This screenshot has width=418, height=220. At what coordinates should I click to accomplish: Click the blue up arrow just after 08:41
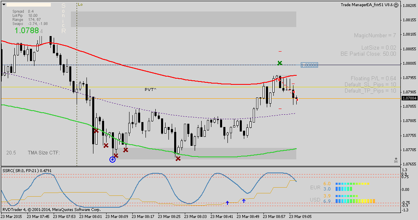pos(227,203)
